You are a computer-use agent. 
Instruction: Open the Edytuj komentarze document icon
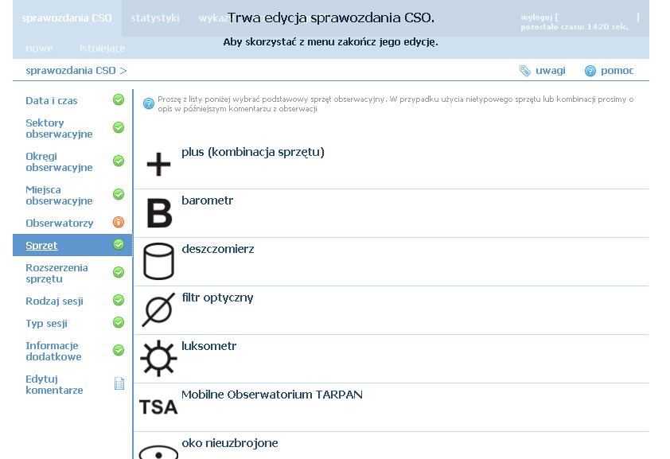[x=119, y=383]
